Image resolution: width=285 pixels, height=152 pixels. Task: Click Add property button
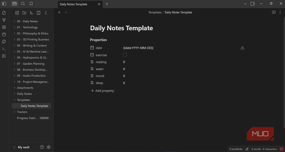(103, 91)
